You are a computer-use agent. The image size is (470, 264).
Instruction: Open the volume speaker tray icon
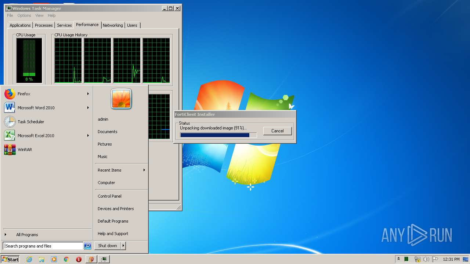coord(426,259)
